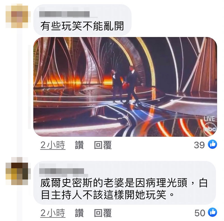The image size is (224, 221).
Task: Like the comment 有些玩笑不能亂開 via 讚
Action: tap(79, 145)
